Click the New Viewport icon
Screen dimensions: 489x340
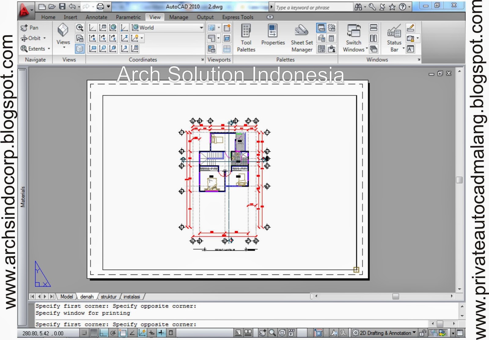(x=227, y=28)
